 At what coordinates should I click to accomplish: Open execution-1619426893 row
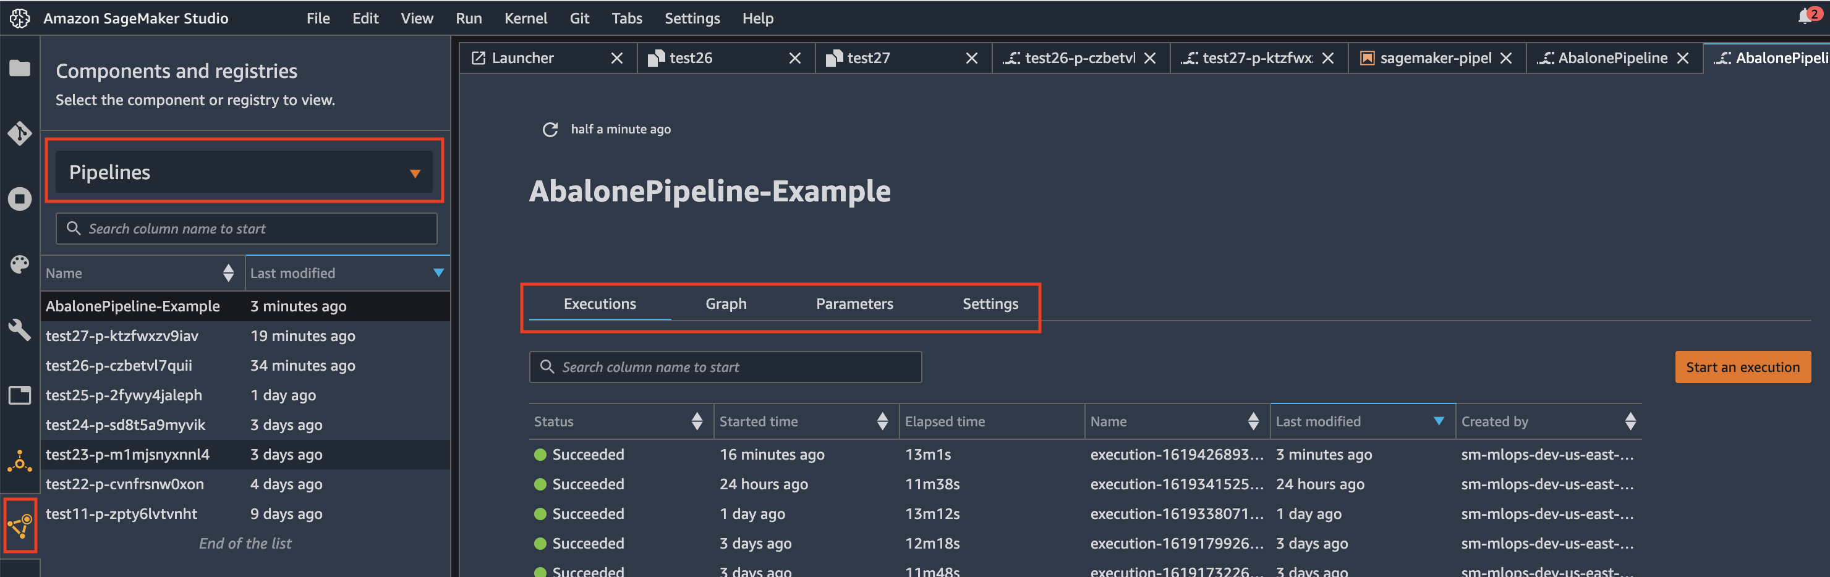coord(1085,454)
